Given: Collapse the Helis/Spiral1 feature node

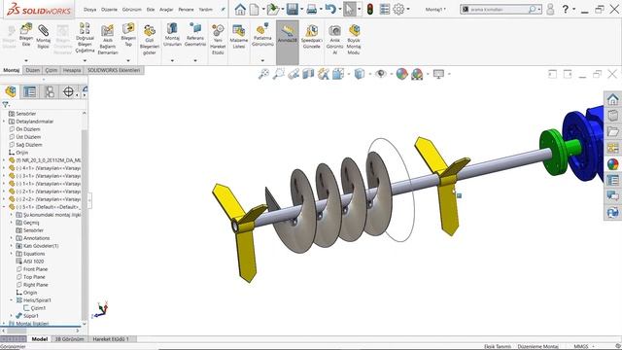Looking at the screenshot, I should 12,300.
